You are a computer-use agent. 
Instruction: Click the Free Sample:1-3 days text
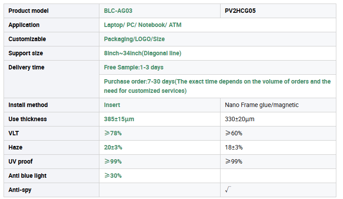(x=134, y=67)
